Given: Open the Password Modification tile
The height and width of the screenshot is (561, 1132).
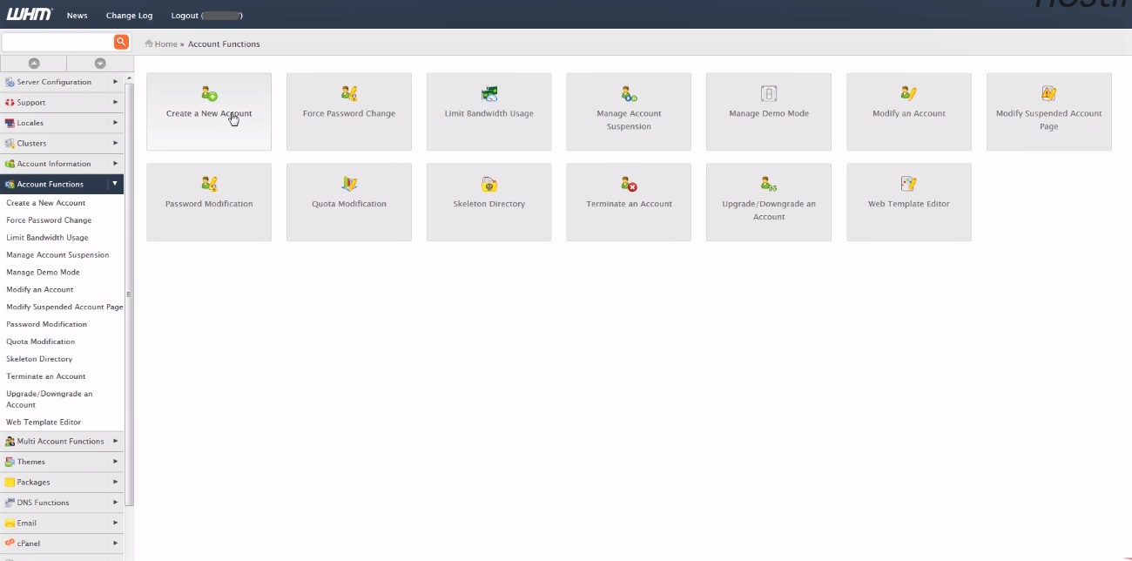Looking at the screenshot, I should tap(209, 202).
